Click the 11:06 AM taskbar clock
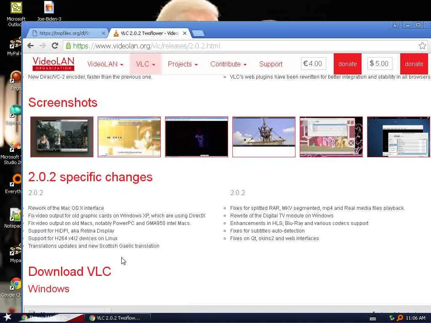Image resolution: width=431 pixels, height=323 pixels. click(x=415, y=318)
